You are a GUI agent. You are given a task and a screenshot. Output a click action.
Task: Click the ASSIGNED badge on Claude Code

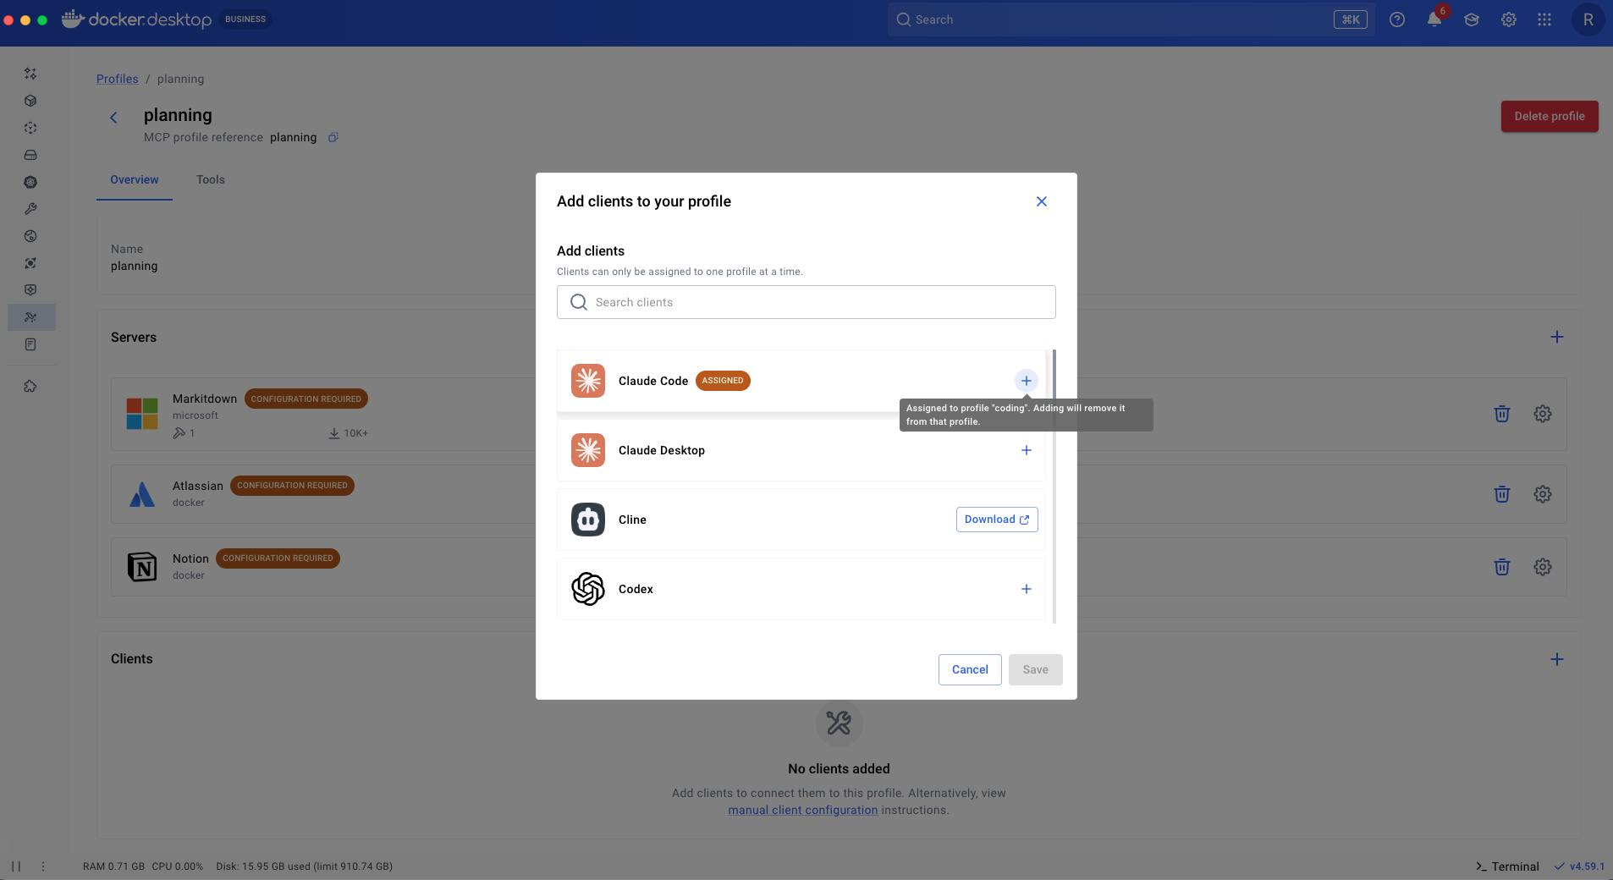(723, 381)
